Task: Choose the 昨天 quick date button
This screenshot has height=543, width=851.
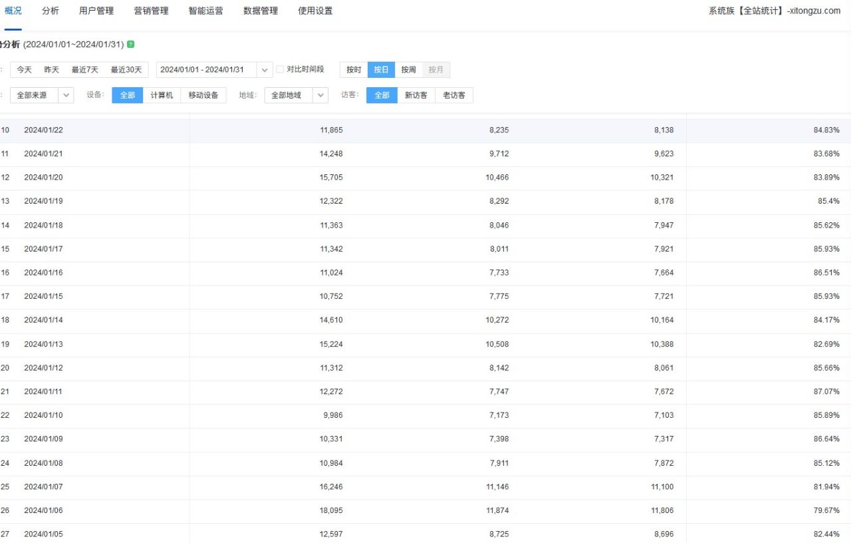Action: coord(52,70)
